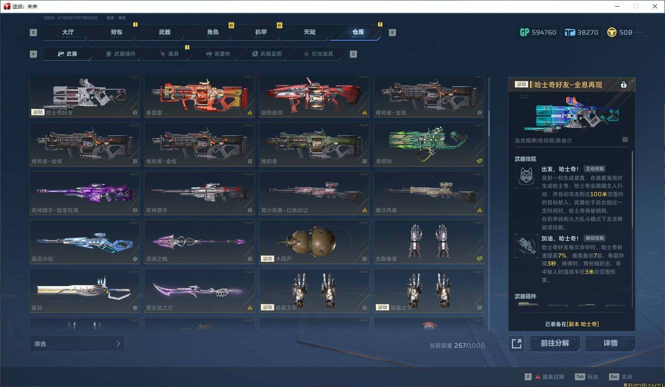Click the gold coin currency icon
This screenshot has height=387, width=665.
tap(611, 32)
